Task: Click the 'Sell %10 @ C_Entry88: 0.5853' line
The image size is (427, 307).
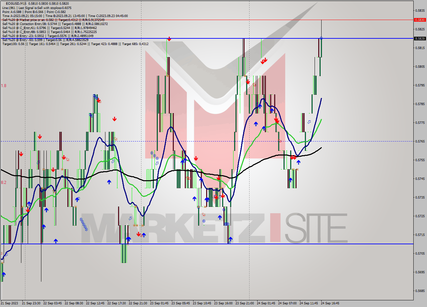Action: click(49, 32)
